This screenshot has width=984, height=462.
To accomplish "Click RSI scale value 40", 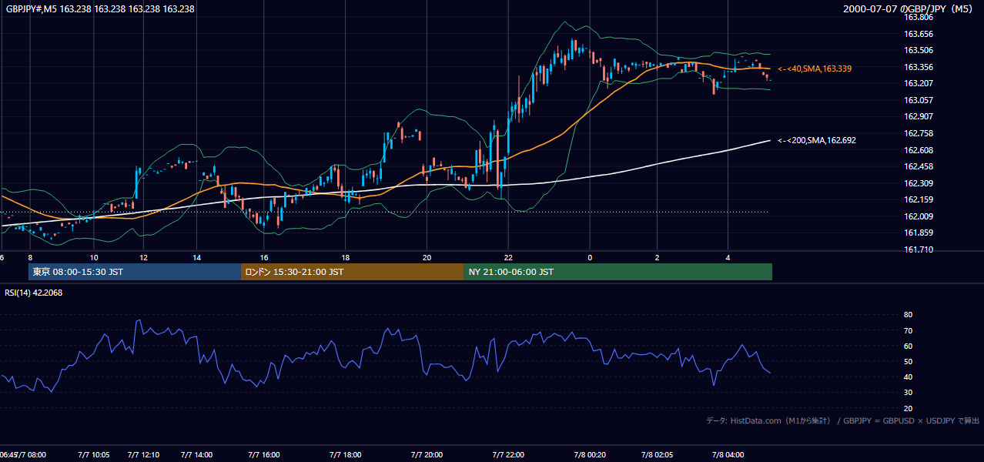I will point(909,377).
